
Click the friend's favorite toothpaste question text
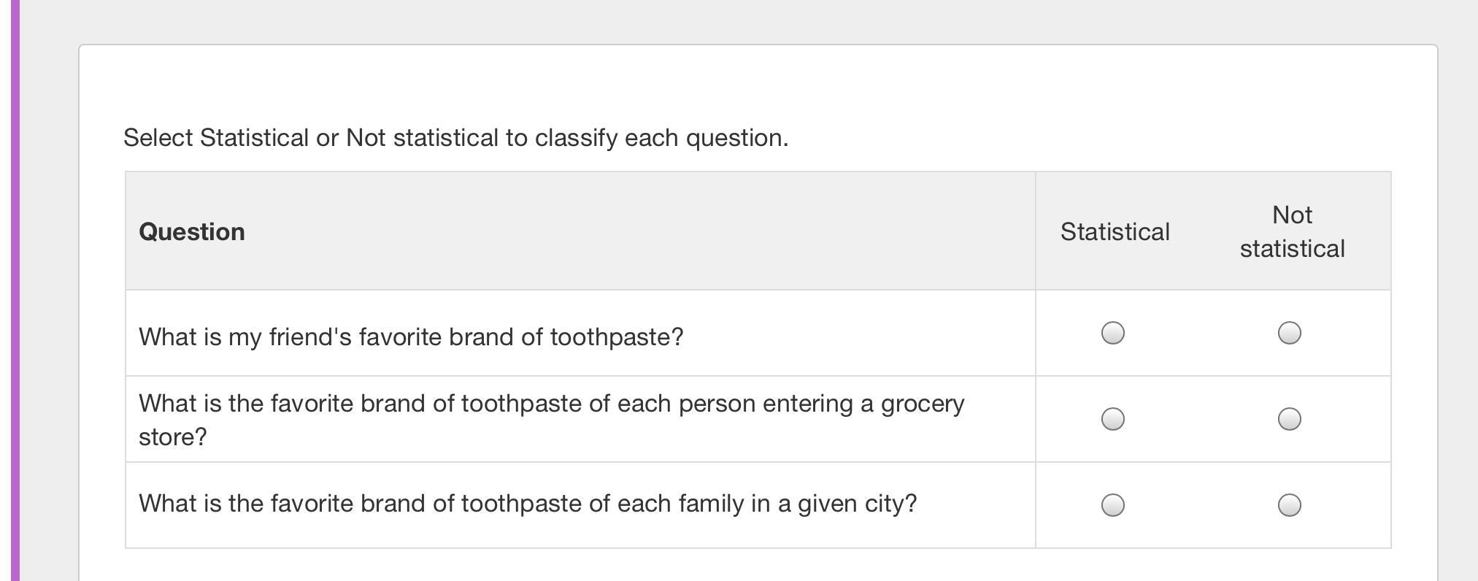tap(411, 337)
